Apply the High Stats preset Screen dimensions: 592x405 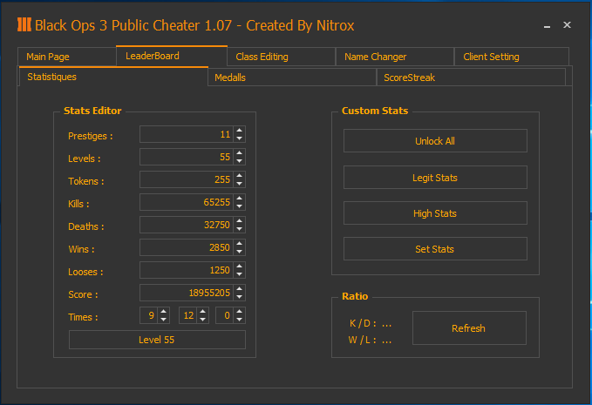point(435,213)
